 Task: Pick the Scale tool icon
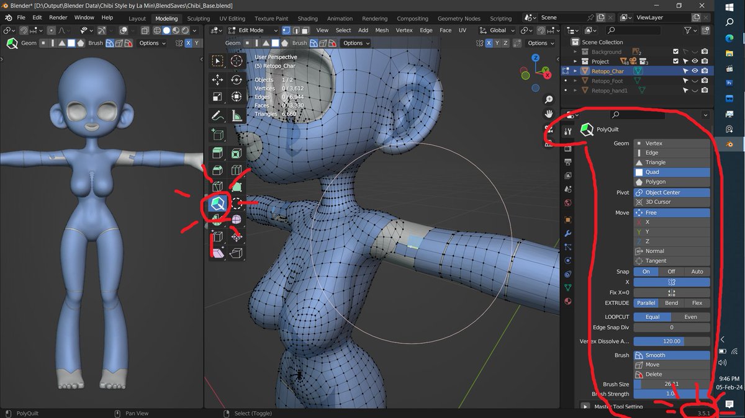click(218, 96)
